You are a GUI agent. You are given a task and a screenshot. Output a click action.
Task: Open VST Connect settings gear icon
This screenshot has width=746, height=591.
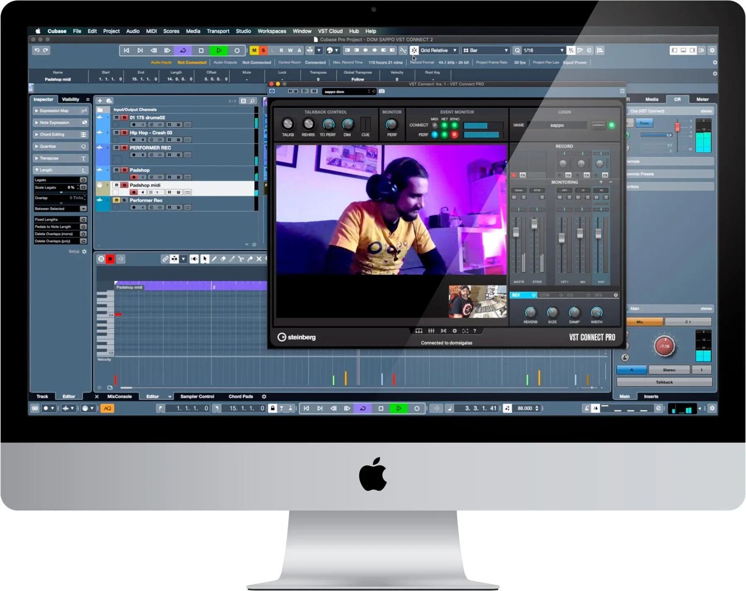pos(454,331)
